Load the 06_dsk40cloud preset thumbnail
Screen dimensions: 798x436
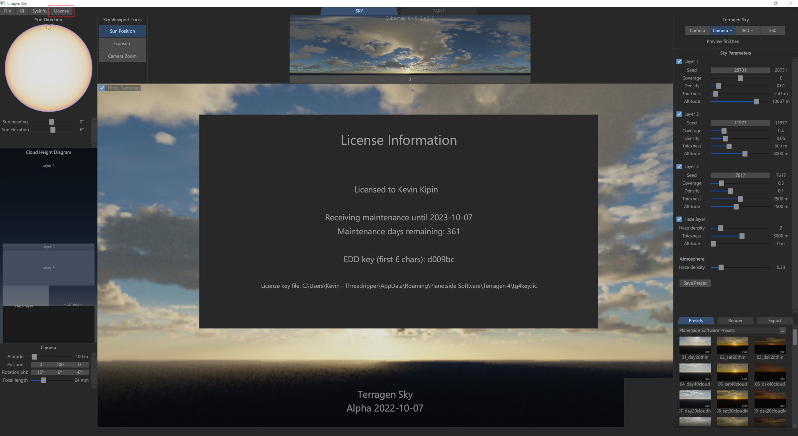point(770,372)
